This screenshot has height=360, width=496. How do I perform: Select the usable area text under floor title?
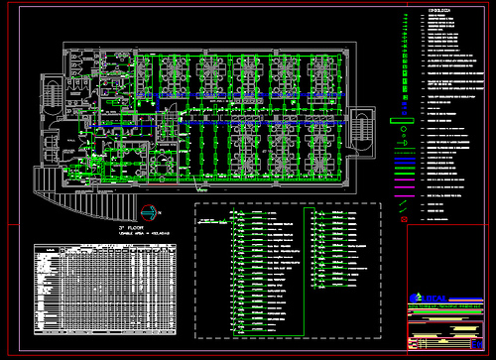point(144,233)
